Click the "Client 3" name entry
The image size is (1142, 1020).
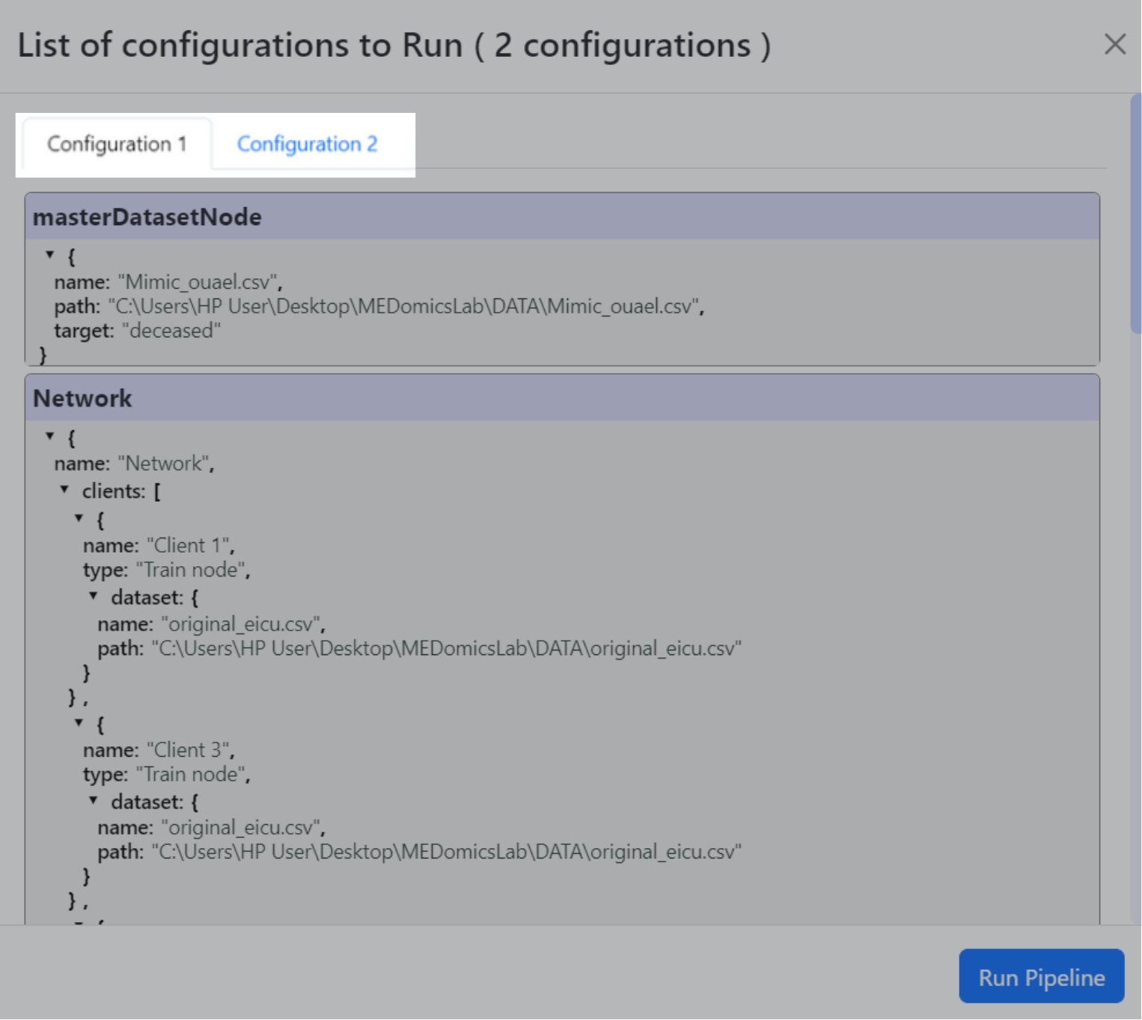coord(190,749)
